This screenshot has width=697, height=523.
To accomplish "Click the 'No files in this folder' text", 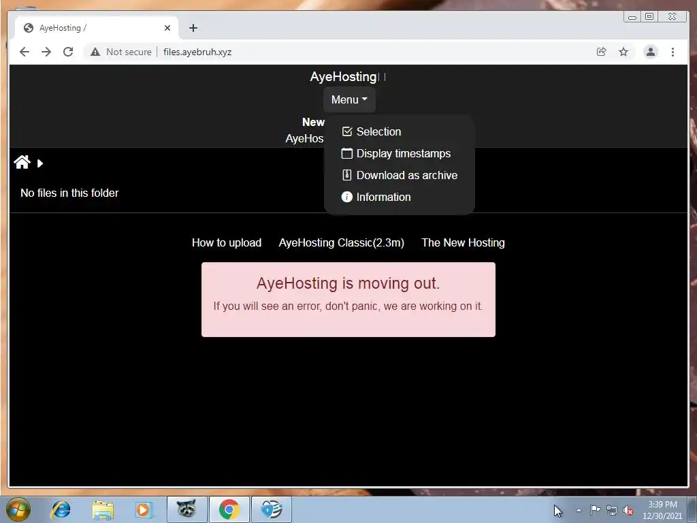I will (69, 193).
